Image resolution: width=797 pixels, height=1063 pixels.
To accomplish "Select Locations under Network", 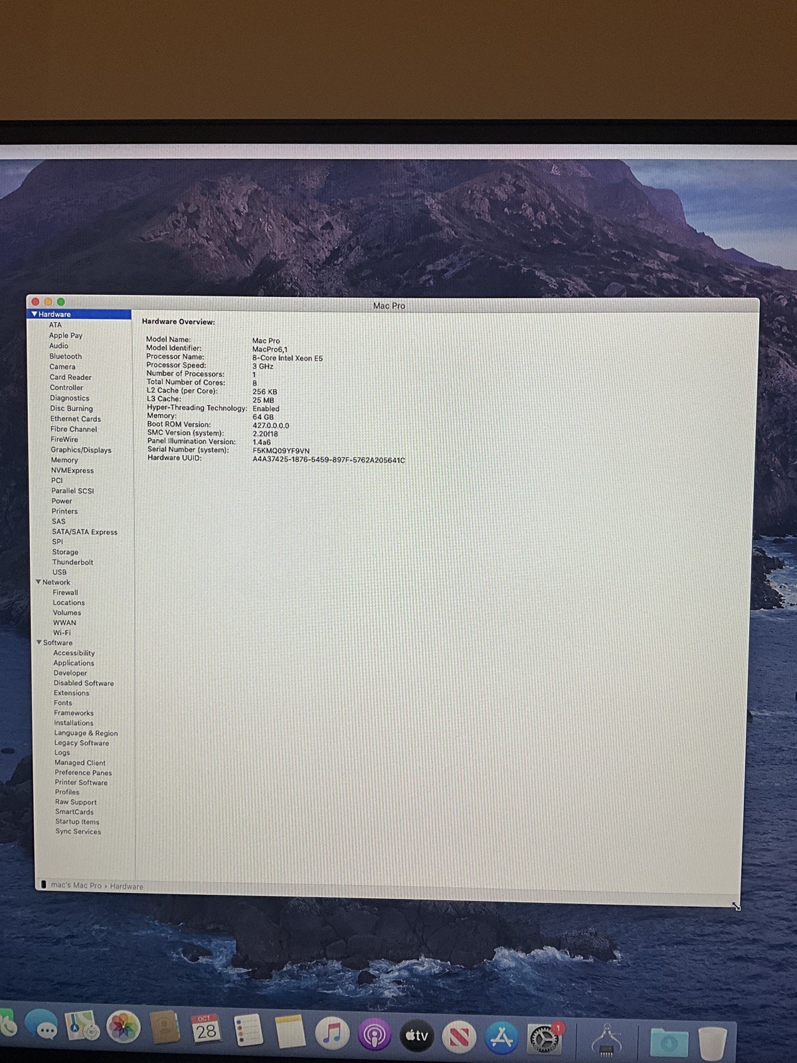I will 69,603.
